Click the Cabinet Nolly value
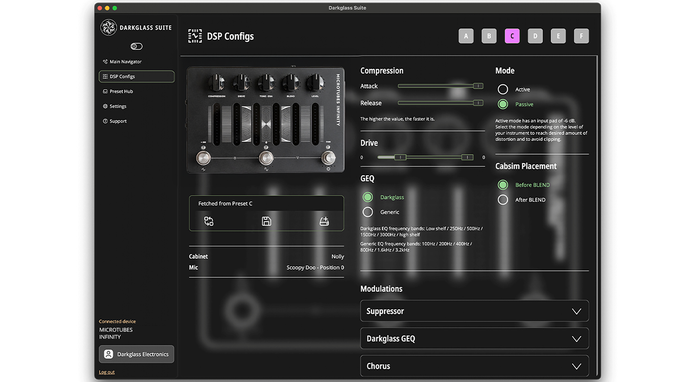 coord(337,256)
